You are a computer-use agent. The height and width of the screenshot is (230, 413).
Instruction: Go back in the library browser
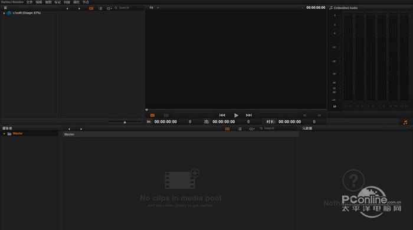click(67, 8)
